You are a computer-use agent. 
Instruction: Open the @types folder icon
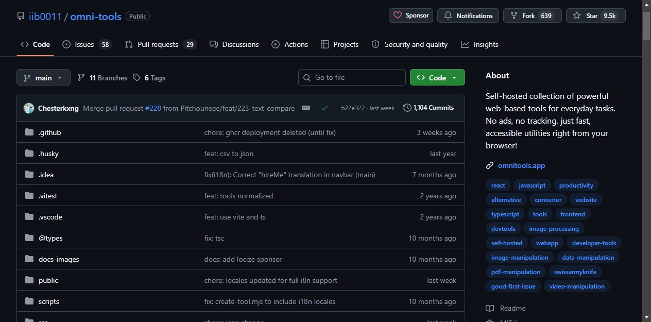point(29,238)
